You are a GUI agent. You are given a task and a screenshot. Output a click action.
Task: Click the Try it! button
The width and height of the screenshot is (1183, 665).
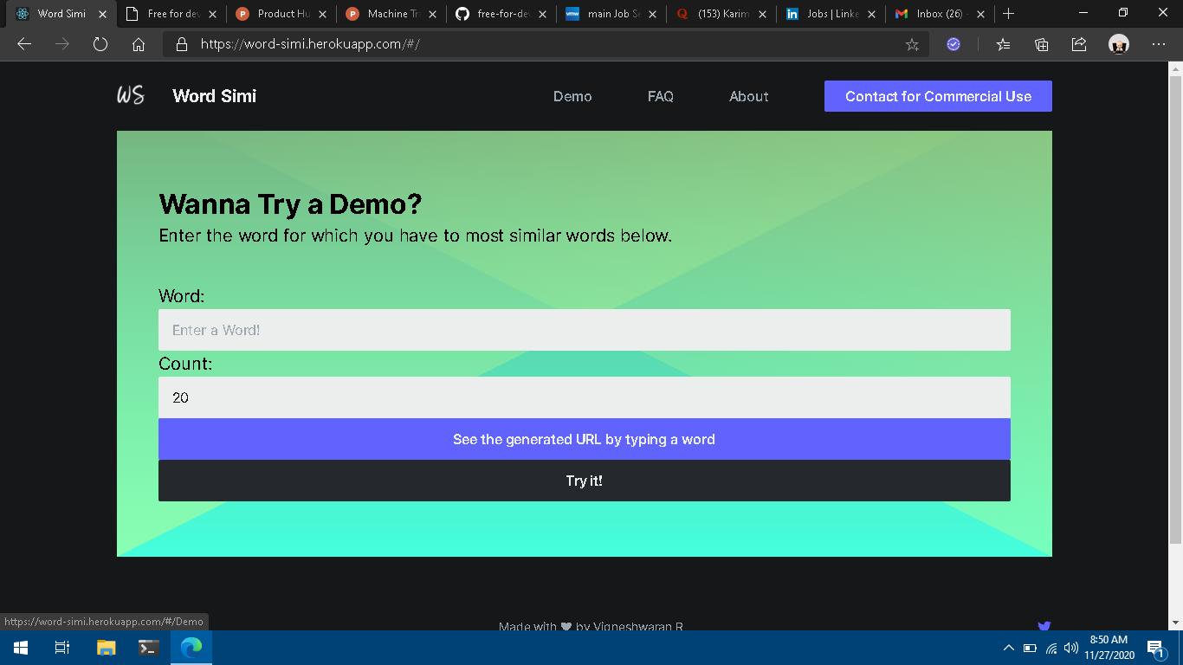click(585, 481)
